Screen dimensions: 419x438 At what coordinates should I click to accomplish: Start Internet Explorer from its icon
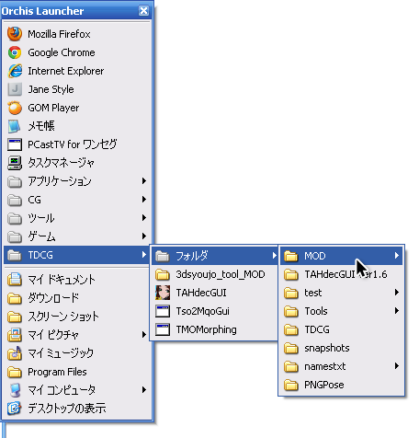click(x=15, y=71)
